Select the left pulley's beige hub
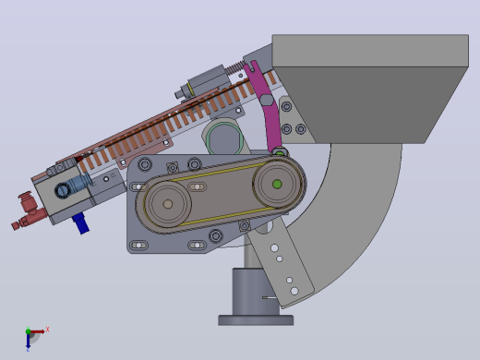480x360 pixels. [168, 204]
